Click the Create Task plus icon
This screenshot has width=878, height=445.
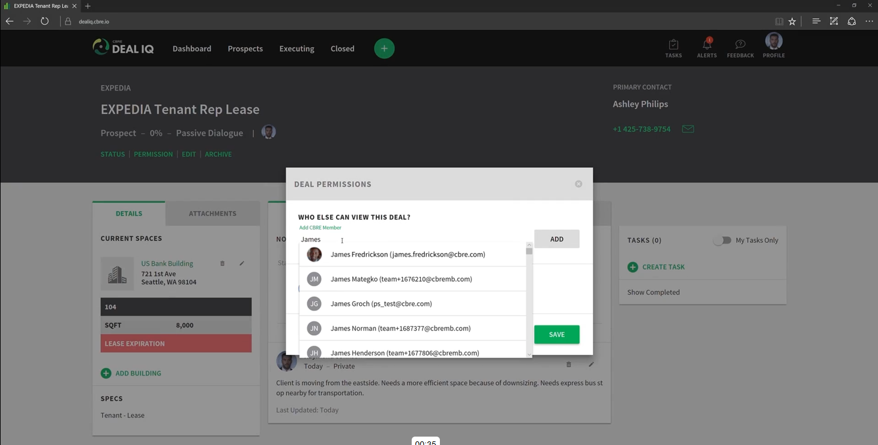pos(633,267)
